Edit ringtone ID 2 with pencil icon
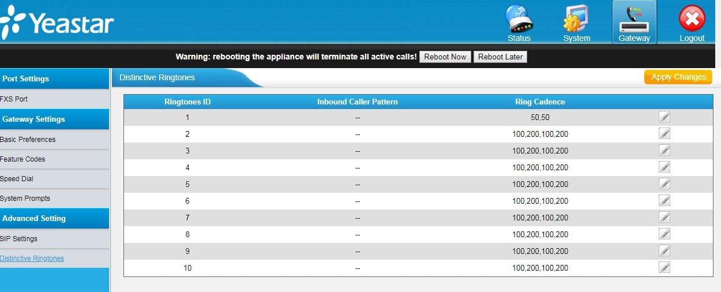 tap(664, 134)
